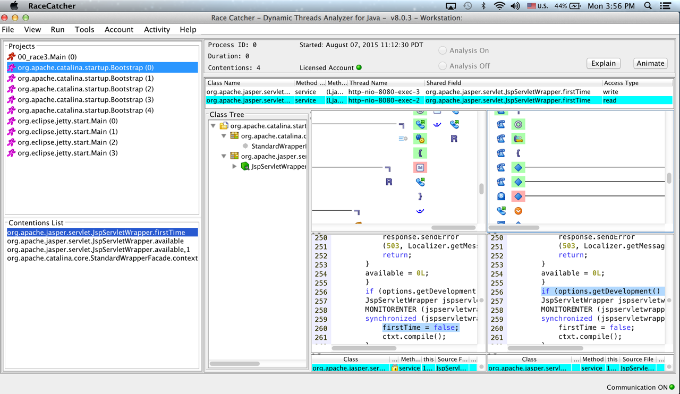Open the Activity menu
680x394 pixels.
(x=157, y=30)
